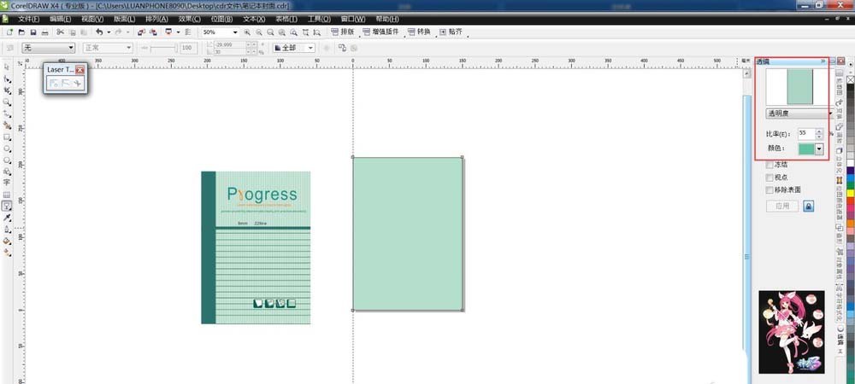
Task: Open the 视图(V) menu
Action: click(92, 19)
